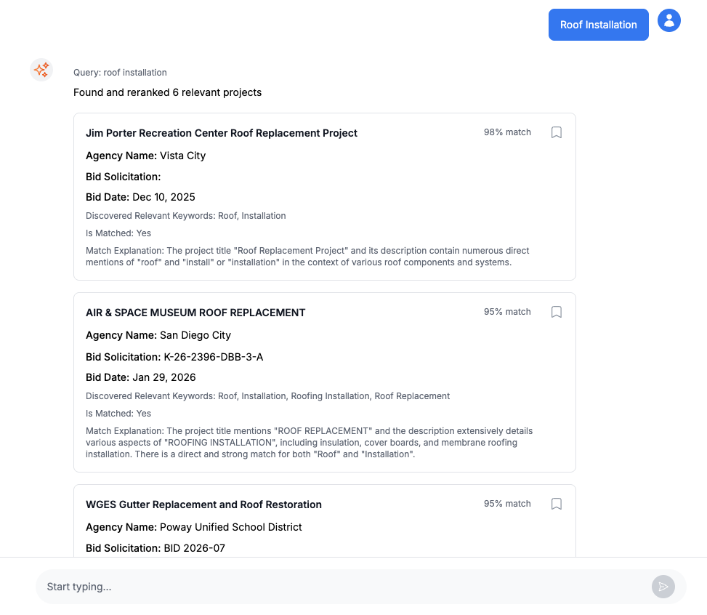Bookmark the WGES Gutter Replacement project
Viewport: 707px width, 615px height.
pyautogui.click(x=556, y=504)
